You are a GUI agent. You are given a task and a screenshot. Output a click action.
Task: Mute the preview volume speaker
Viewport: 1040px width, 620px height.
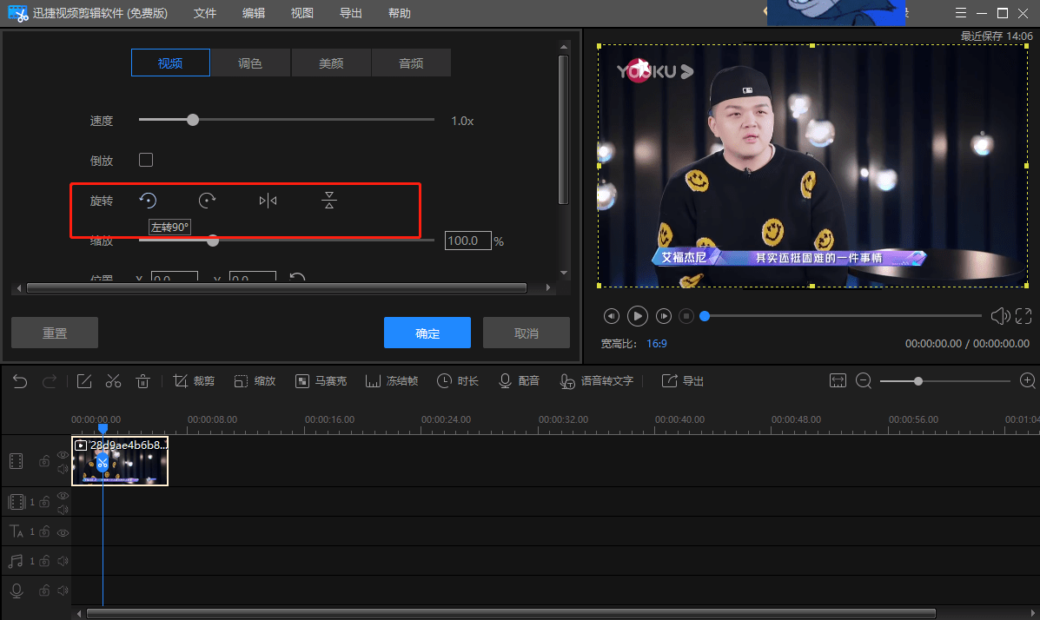pos(1000,316)
